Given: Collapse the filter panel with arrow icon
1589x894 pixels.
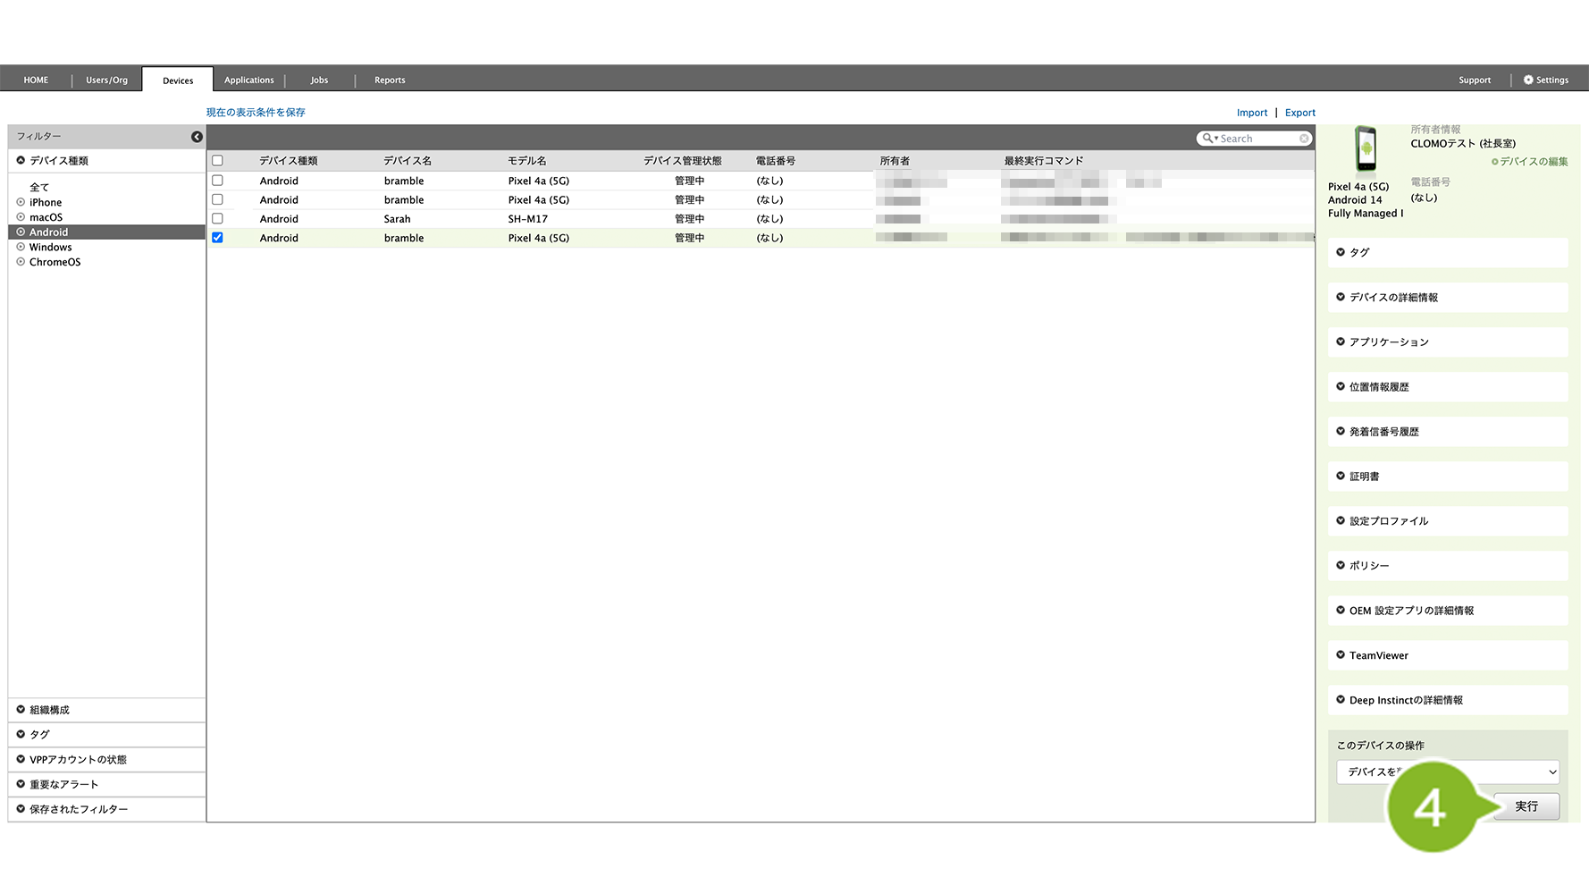Looking at the screenshot, I should coord(197,137).
